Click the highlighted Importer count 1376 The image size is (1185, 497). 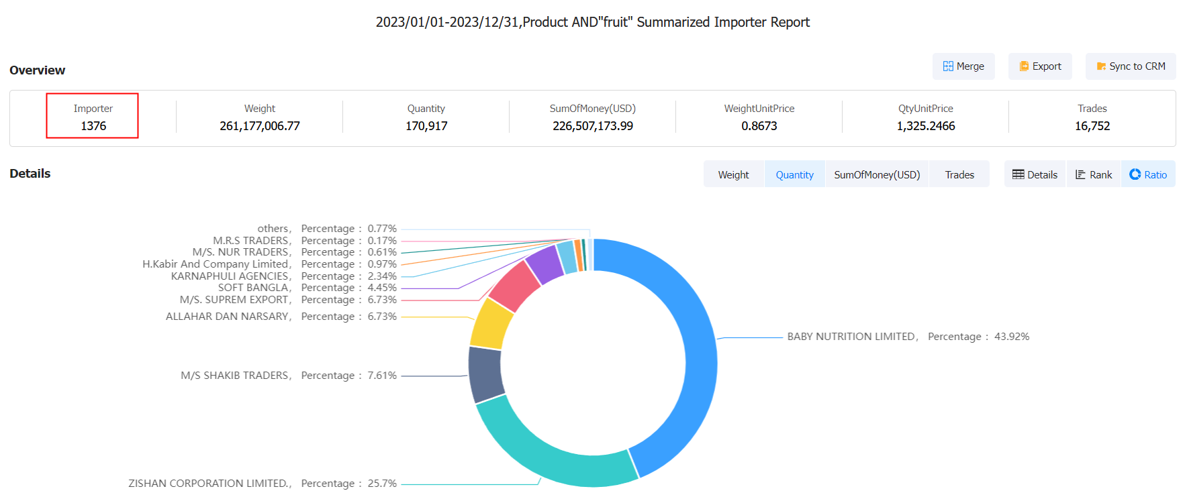(x=93, y=125)
